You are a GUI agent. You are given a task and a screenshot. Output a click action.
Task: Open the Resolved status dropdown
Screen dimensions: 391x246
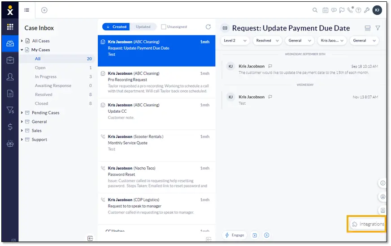267,41
